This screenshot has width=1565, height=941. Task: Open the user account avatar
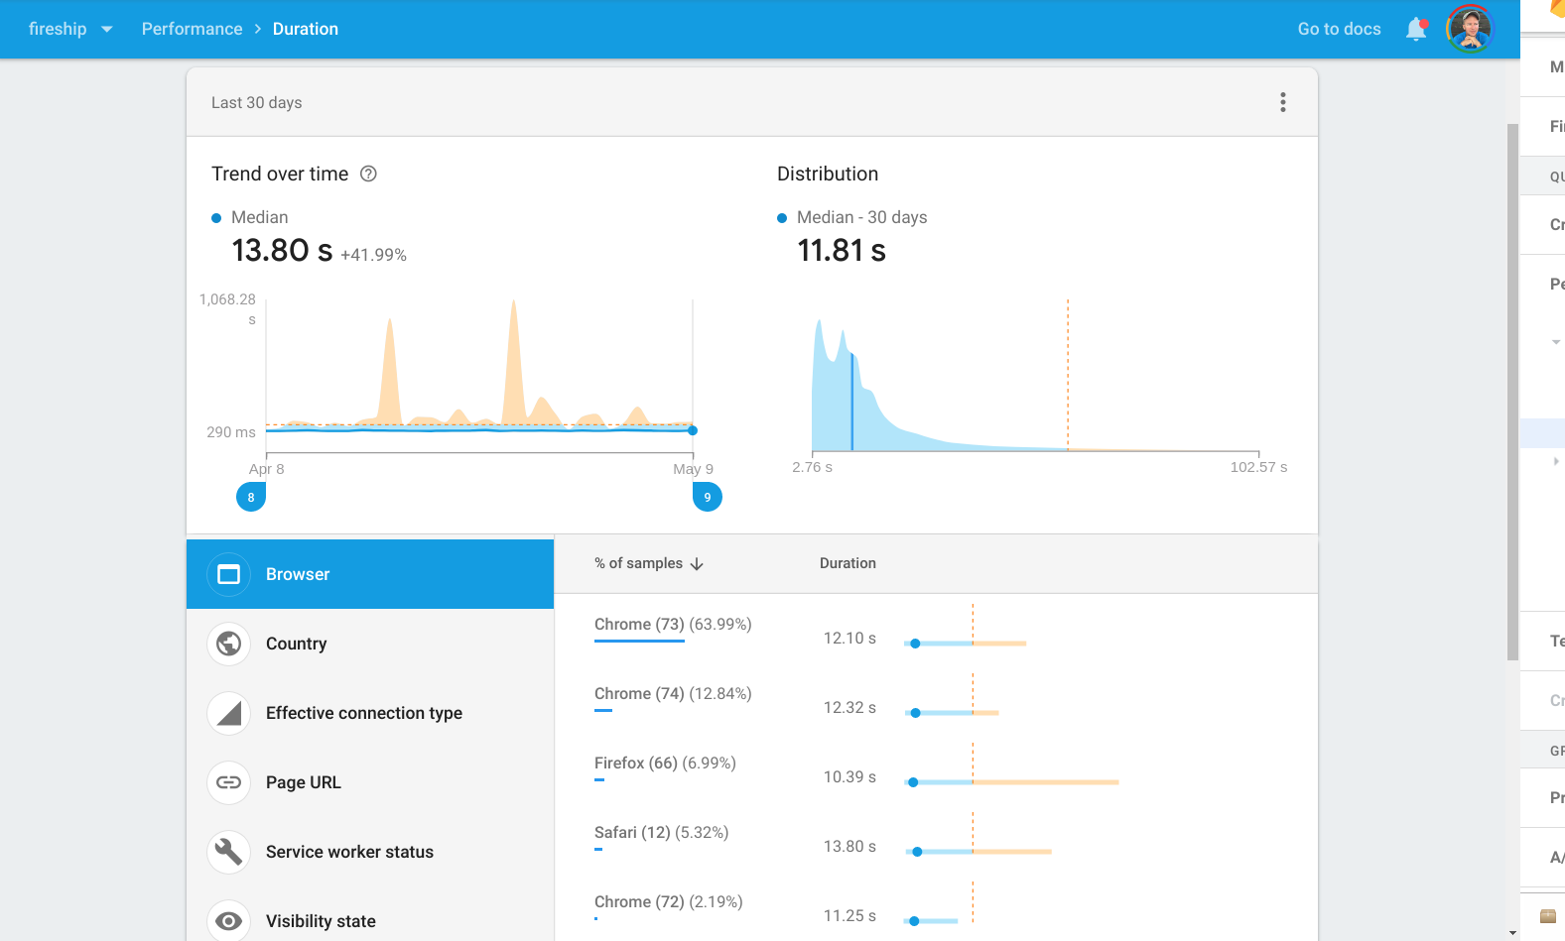point(1469,30)
